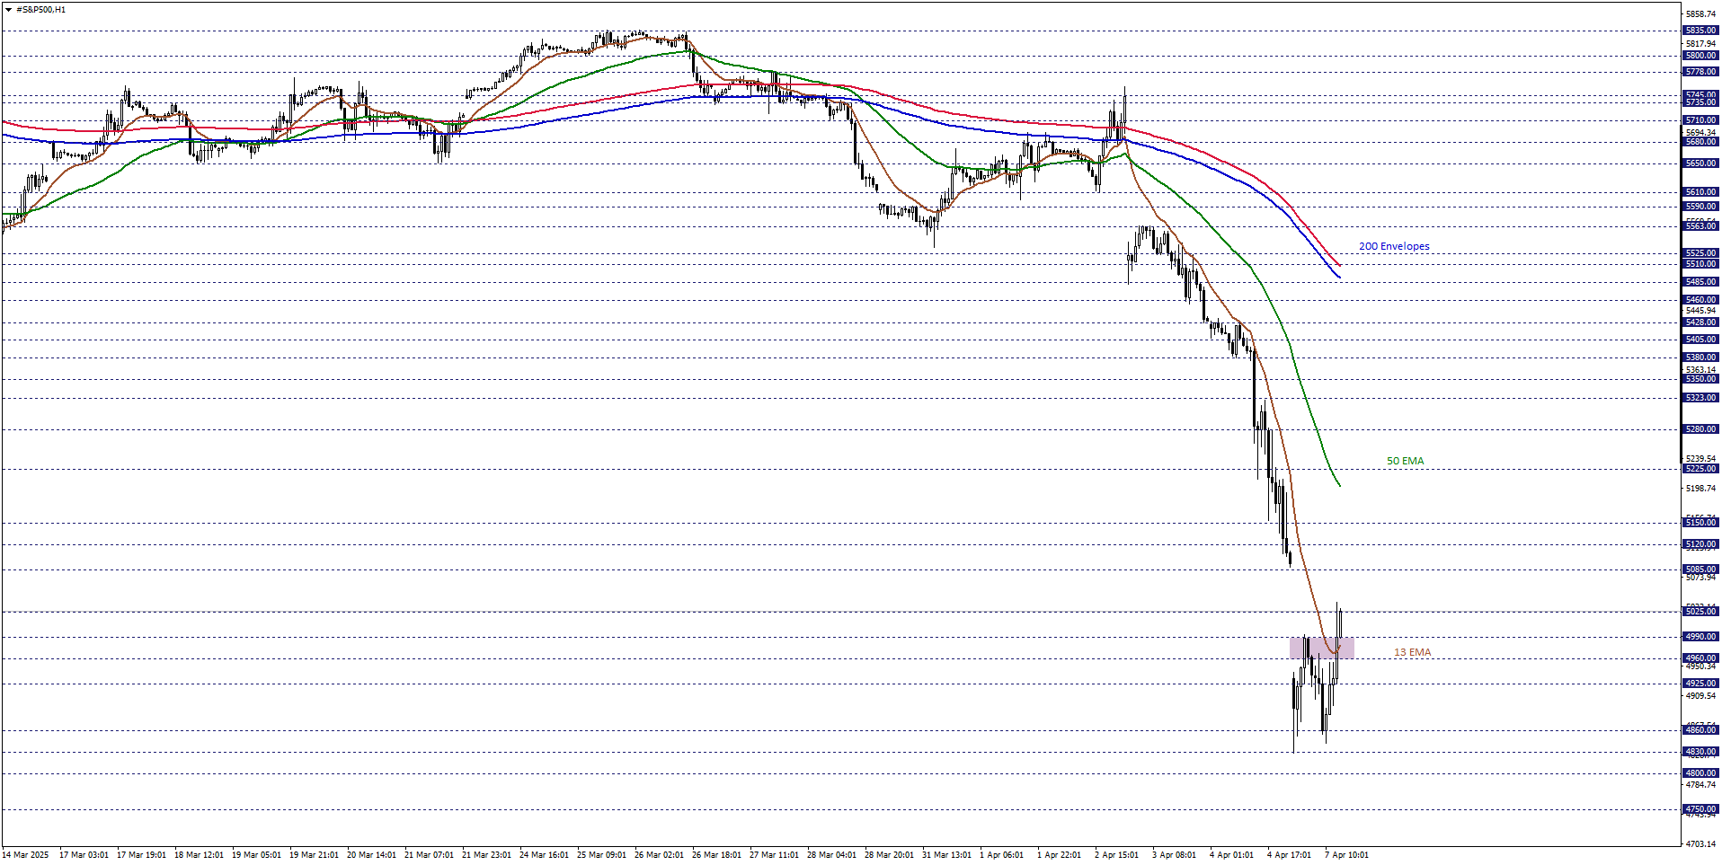Click the 5085.00 price level label

(x=1700, y=569)
